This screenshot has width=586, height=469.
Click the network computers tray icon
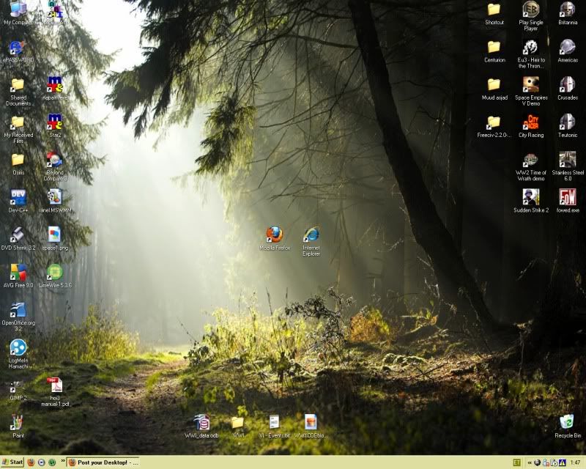point(546,462)
